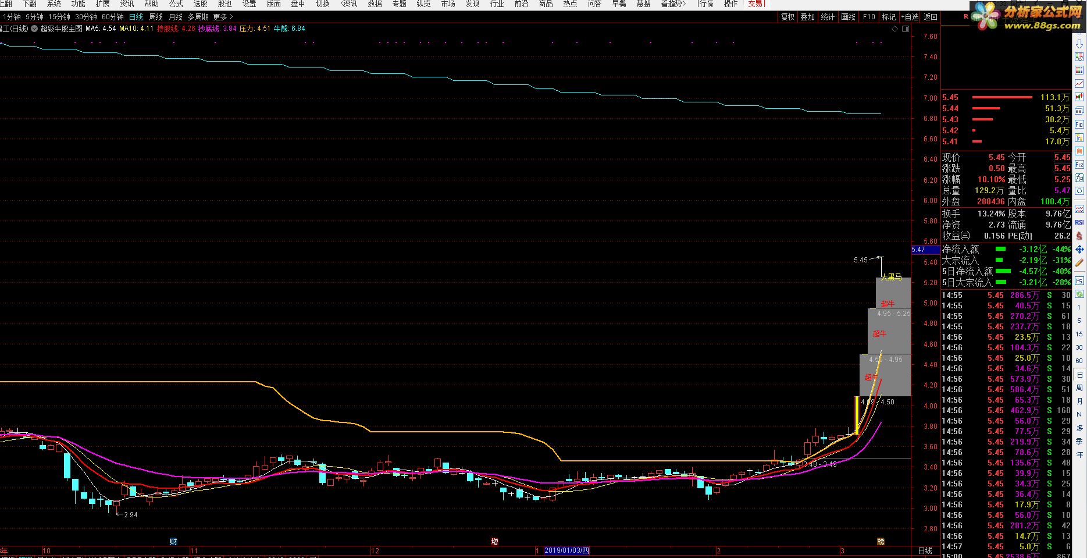Image resolution: width=1087 pixels, height=558 pixels.
Task: Select the RSI indicator icon
Action: point(1079,222)
